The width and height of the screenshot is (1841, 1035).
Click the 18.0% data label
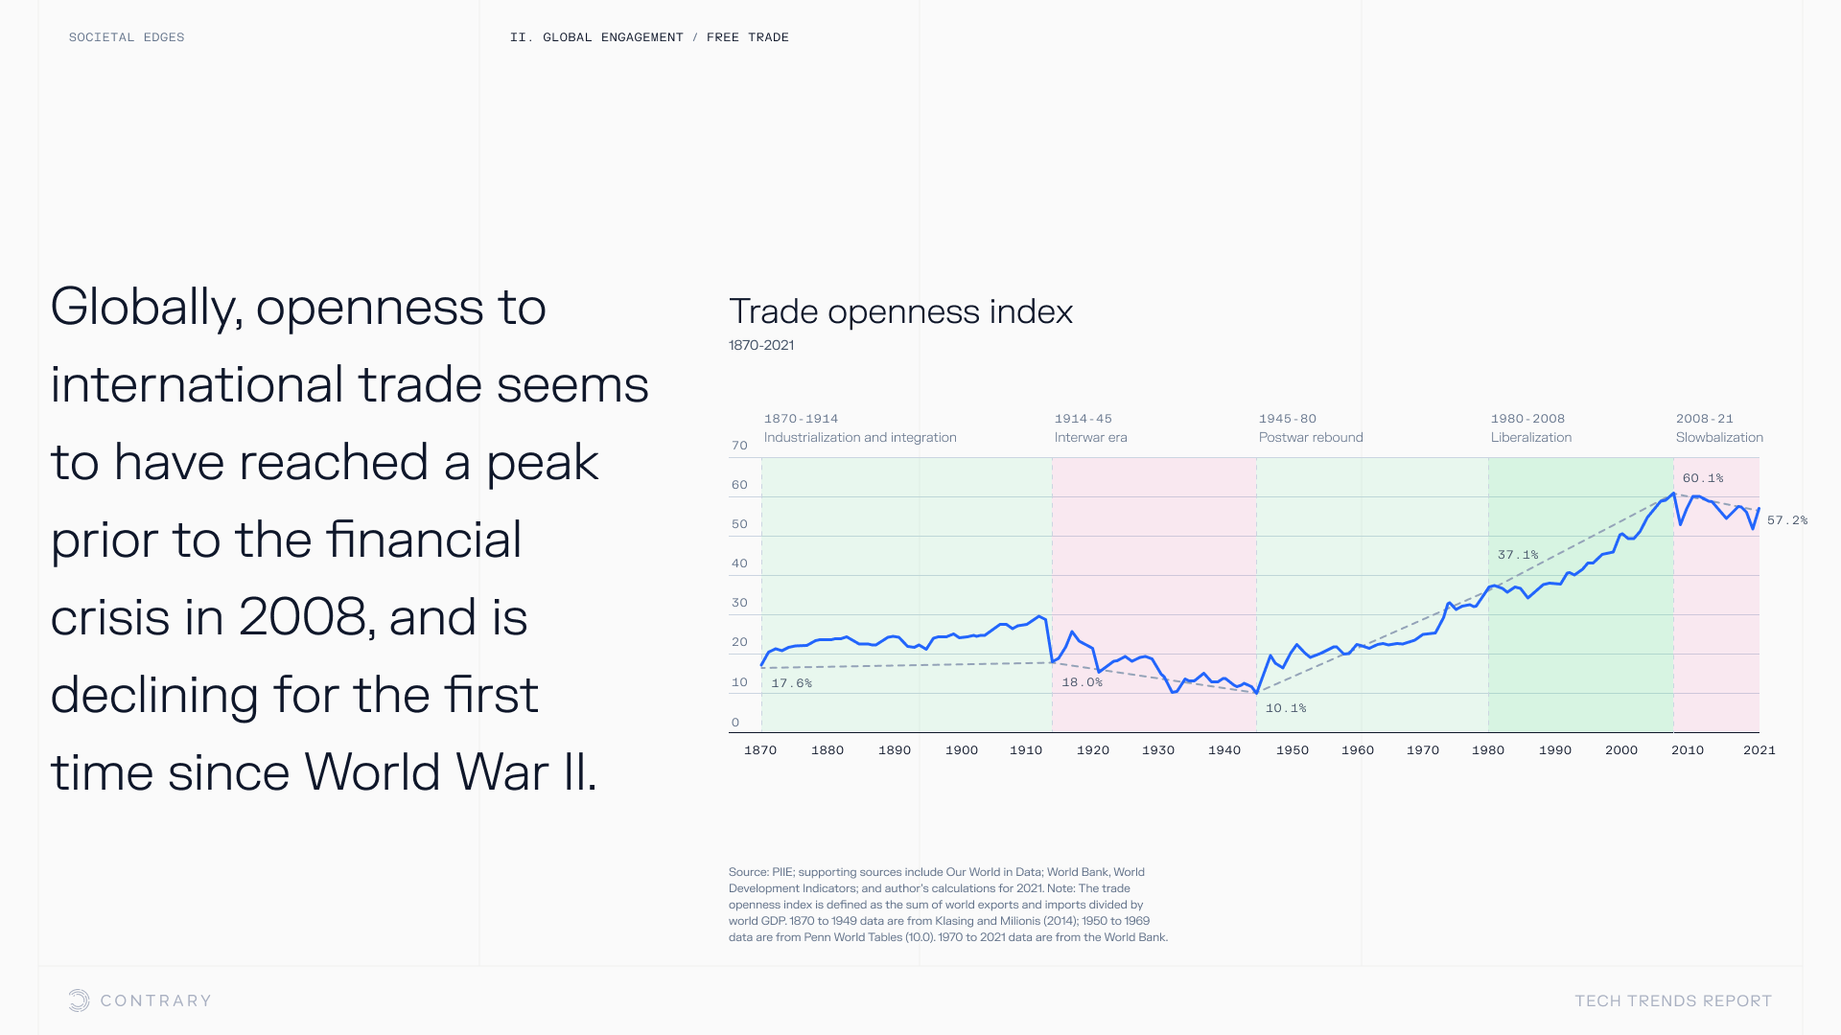pos(1083,682)
